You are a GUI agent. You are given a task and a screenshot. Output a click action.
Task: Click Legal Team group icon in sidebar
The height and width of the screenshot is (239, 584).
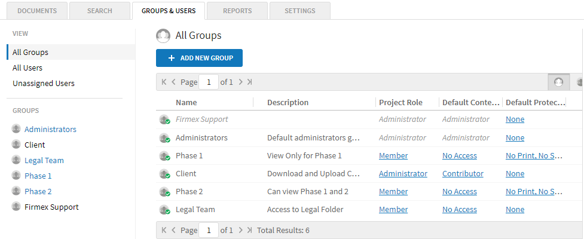click(16, 160)
